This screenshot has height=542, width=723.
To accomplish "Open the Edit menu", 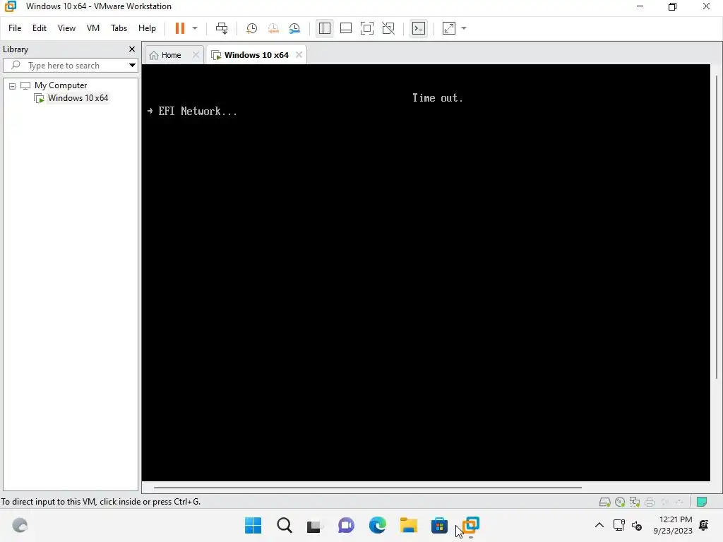I will click(40, 28).
